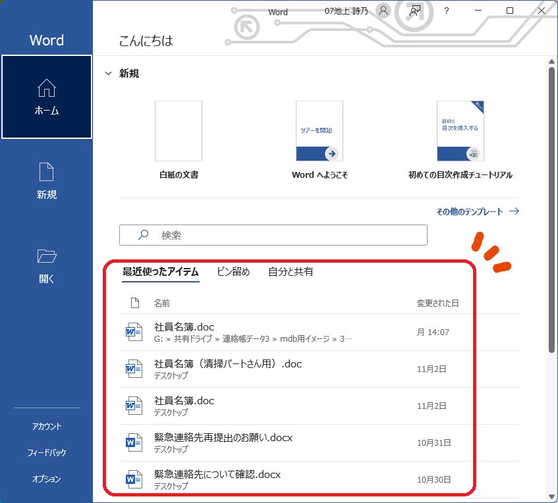Open the folder icon for 開く
The image size is (558, 503).
[47, 256]
